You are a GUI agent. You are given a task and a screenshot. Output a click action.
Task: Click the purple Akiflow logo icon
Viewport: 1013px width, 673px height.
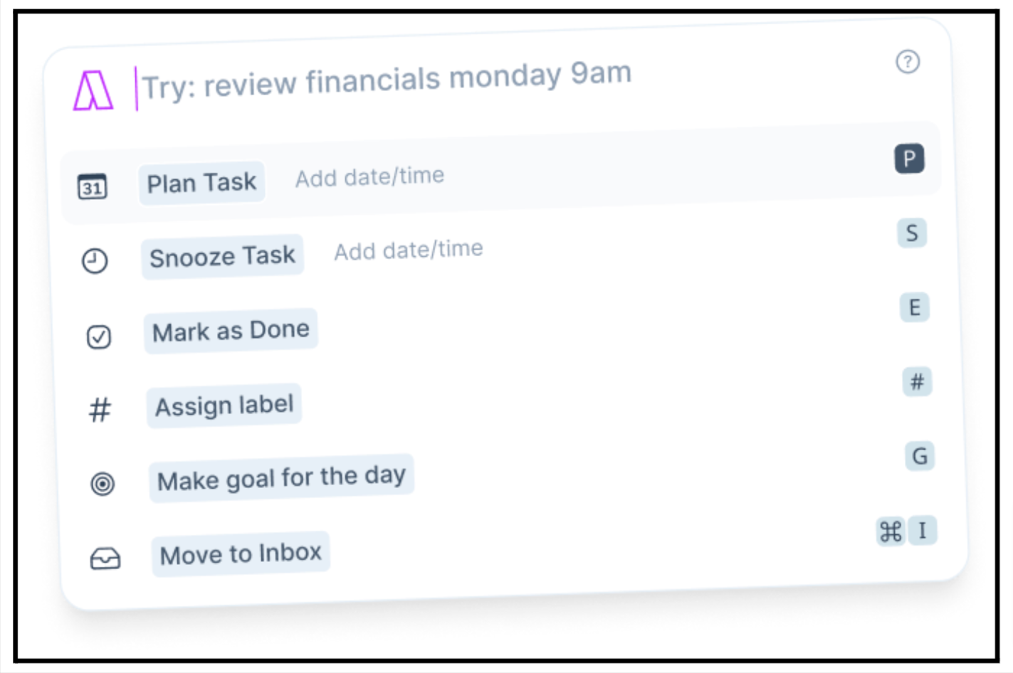click(x=93, y=91)
